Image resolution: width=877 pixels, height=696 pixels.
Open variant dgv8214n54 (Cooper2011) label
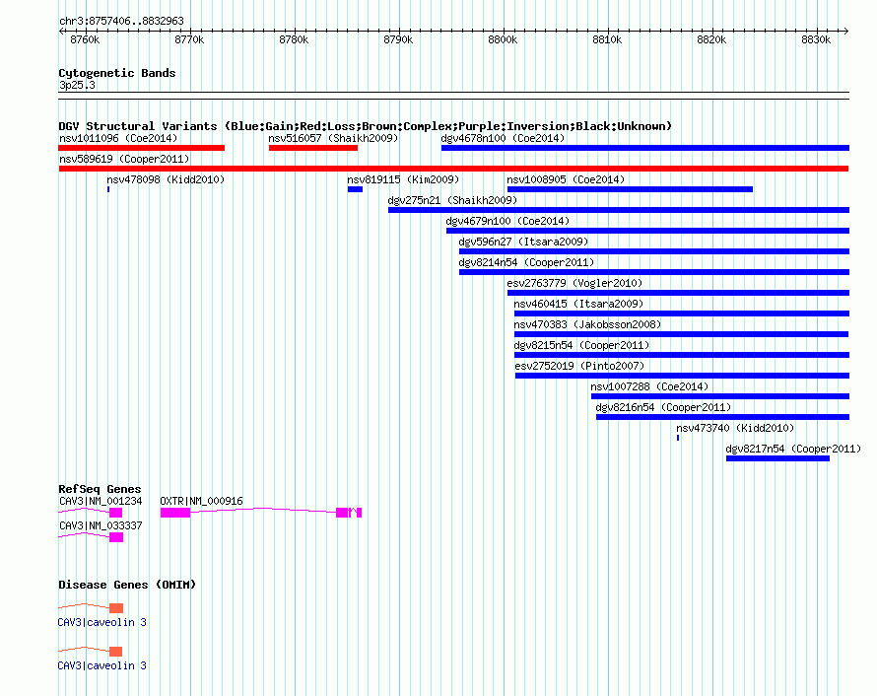(x=526, y=262)
